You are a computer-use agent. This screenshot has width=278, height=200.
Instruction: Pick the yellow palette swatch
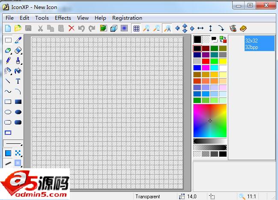tap(223, 61)
